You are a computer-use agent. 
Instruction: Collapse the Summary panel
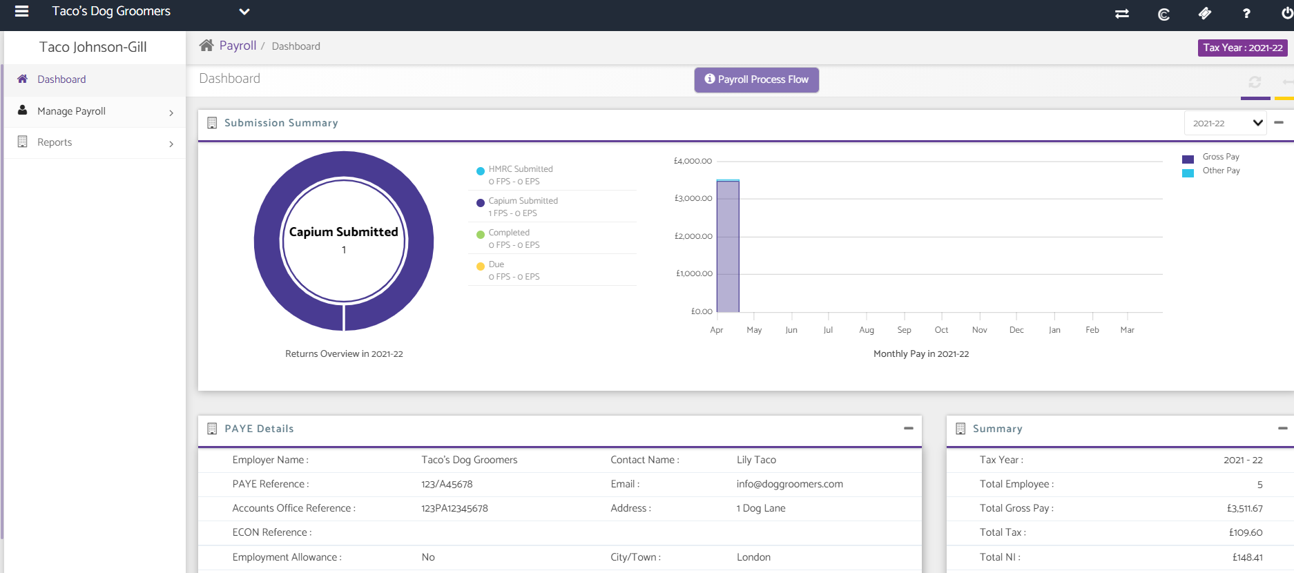tap(1283, 428)
